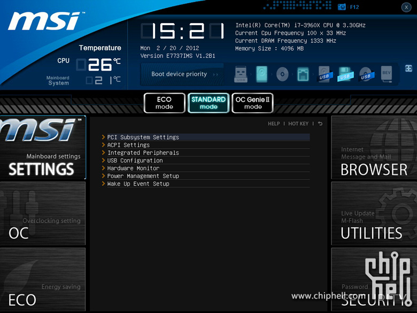Select the BEV boot device icon
This screenshot has width=417, height=313.
coord(387,74)
